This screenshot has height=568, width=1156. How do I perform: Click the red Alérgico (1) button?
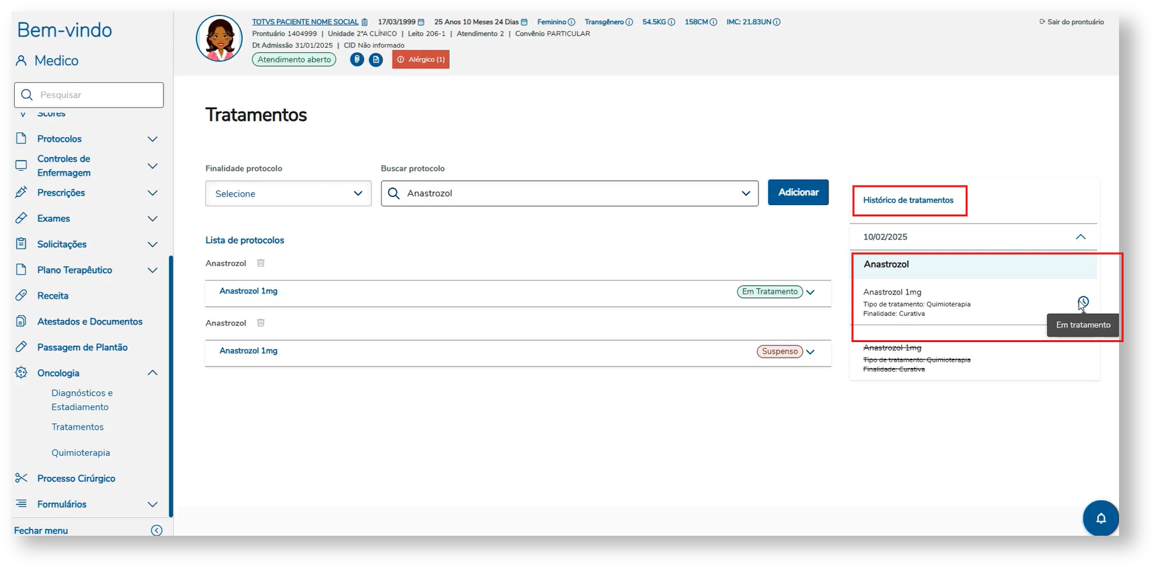coord(420,60)
